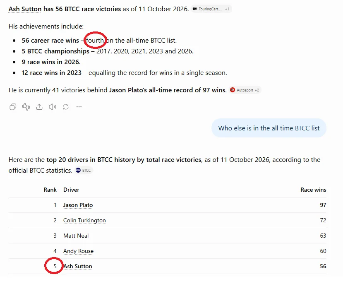Open the Ash Sutton link in the table
The image size is (343, 284).
(x=78, y=266)
